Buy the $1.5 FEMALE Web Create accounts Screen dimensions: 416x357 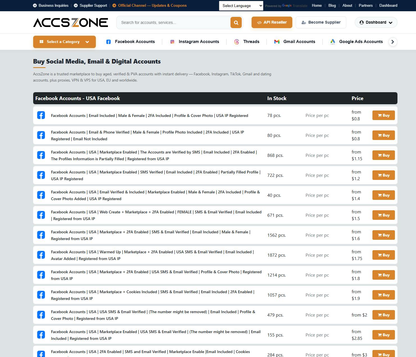384,215
